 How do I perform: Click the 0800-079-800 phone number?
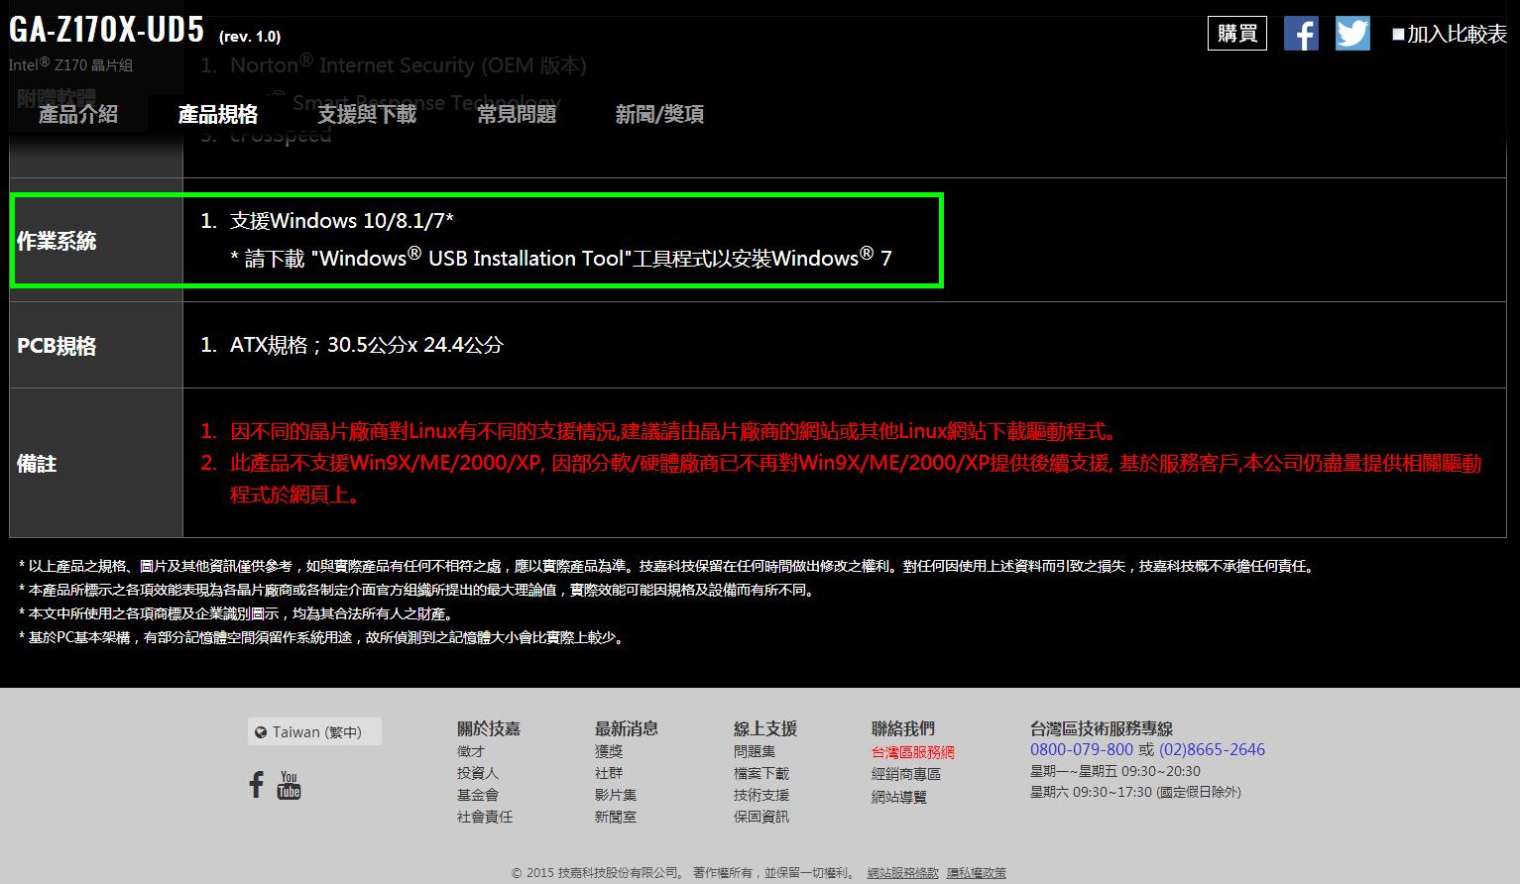[1082, 749]
